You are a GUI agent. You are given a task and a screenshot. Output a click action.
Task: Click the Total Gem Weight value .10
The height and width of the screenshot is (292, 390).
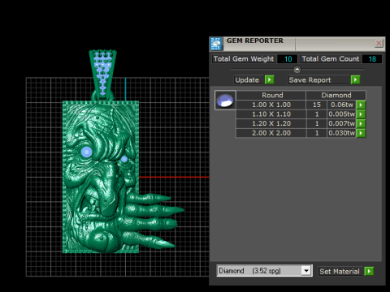coord(287,59)
